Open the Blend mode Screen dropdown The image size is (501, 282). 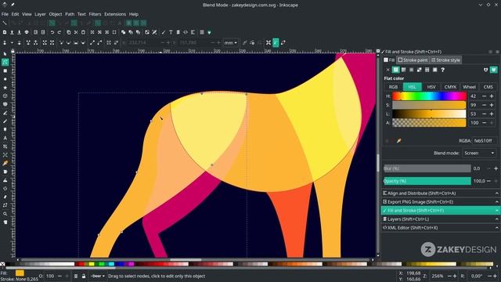[x=478, y=154]
